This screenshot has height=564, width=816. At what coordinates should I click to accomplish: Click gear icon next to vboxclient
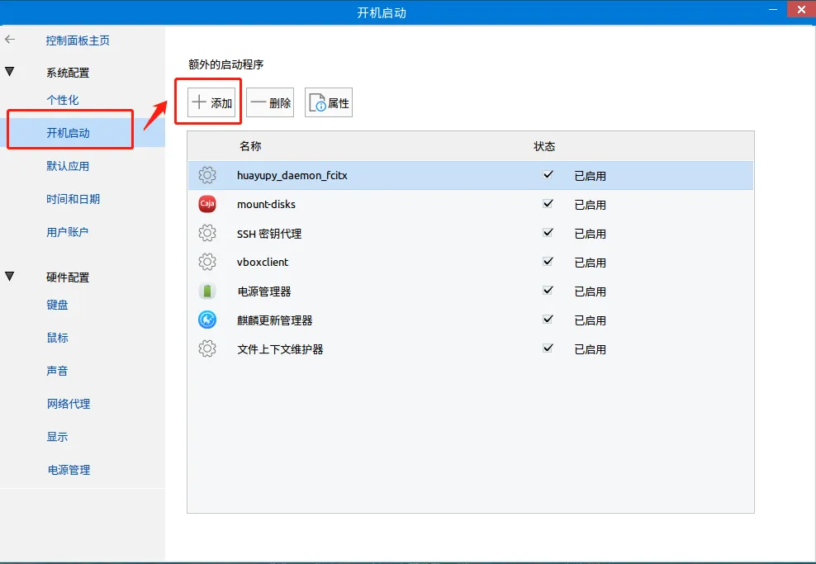[207, 262]
